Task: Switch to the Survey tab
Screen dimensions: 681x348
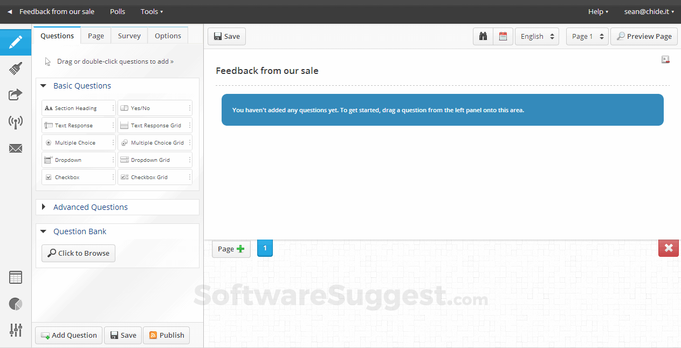Action: coord(129,36)
